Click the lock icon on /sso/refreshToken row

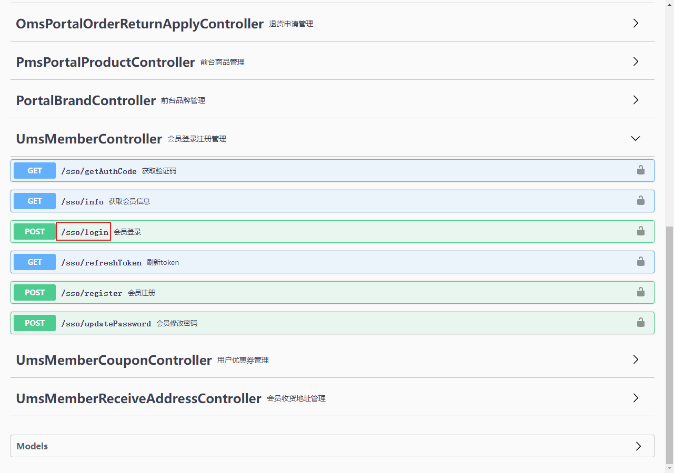pyautogui.click(x=640, y=261)
